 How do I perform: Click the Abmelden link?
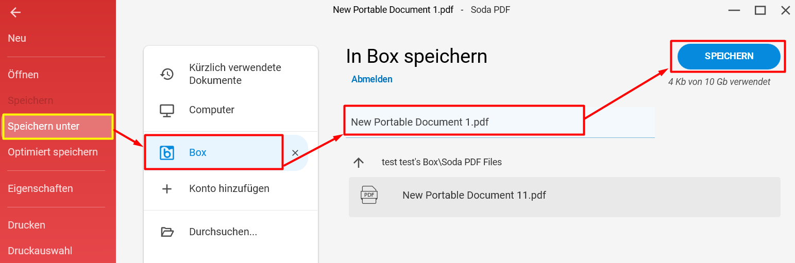(372, 79)
